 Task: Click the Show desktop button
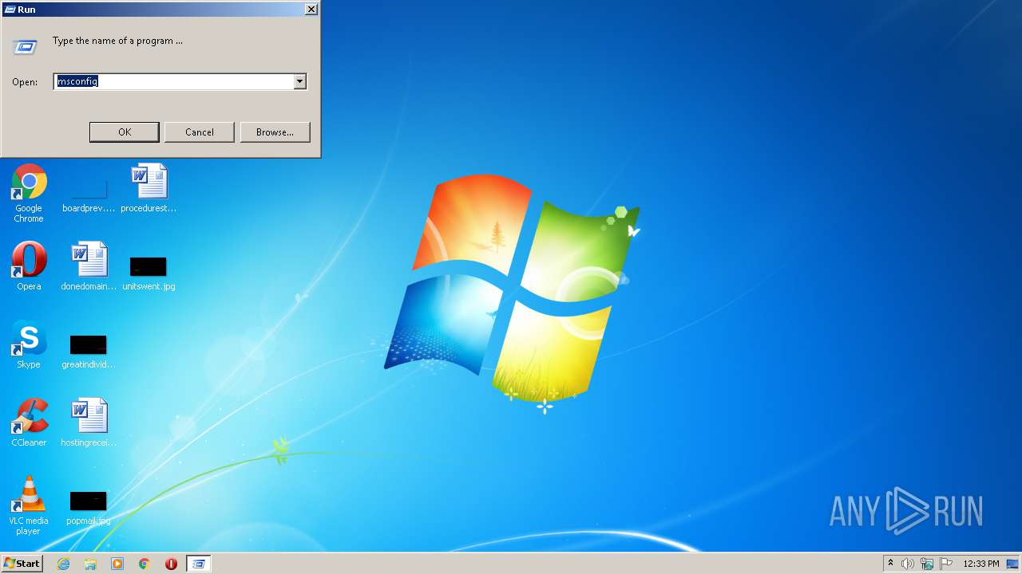point(1013,564)
